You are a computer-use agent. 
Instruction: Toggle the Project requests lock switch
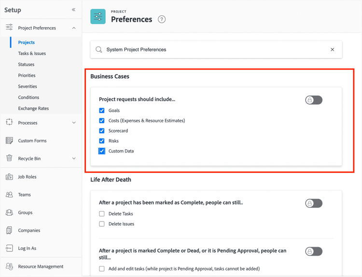point(314,100)
